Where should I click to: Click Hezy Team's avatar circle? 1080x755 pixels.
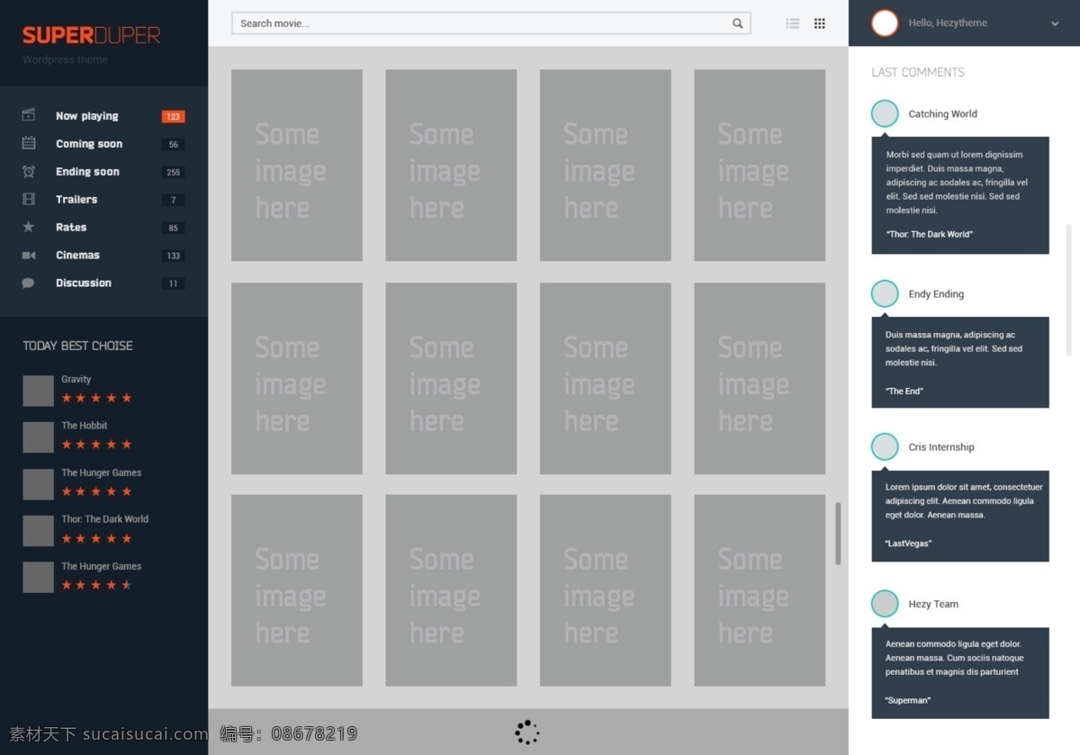pyautogui.click(x=885, y=603)
